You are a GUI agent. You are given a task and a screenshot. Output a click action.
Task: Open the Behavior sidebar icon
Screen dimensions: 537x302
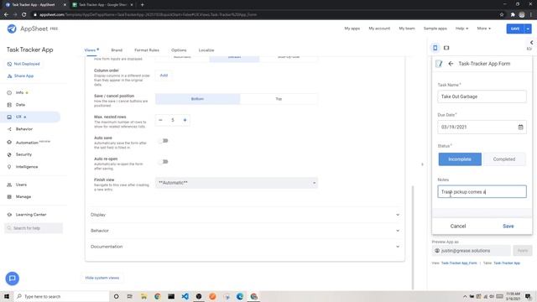9,129
